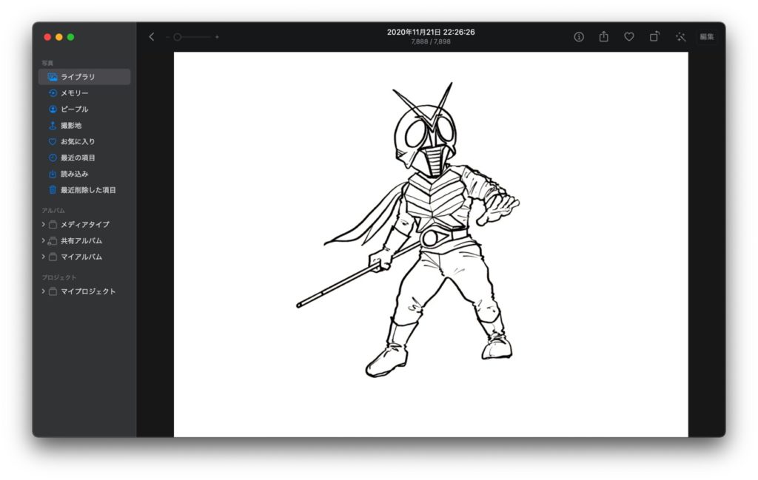The width and height of the screenshot is (758, 480).
Task: Click the 読み込み import icon
Action: coord(53,174)
